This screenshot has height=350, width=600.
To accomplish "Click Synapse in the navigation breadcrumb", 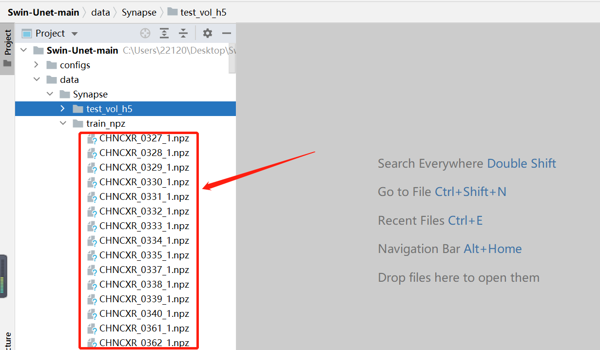I will click(x=139, y=12).
